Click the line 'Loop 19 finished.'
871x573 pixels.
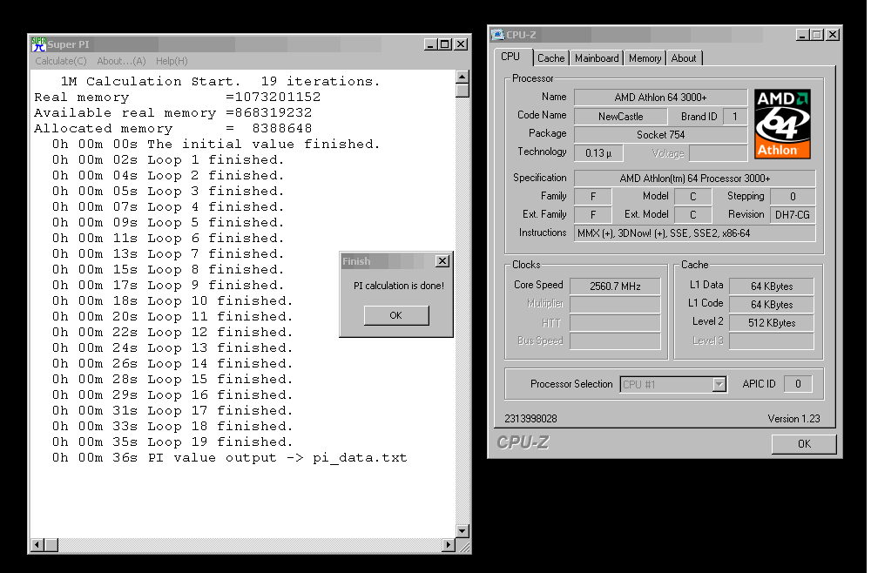[220, 442]
